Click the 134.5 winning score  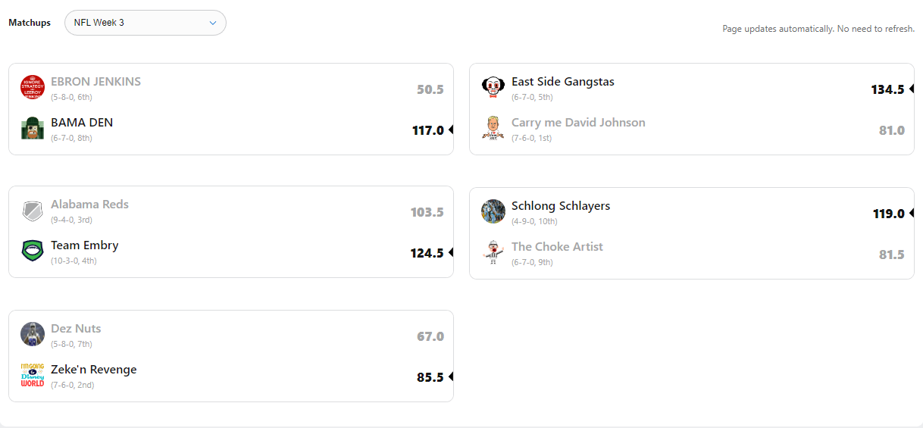[x=887, y=89]
